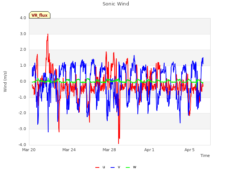Click the legend label 'v'
Viewport: 232px width, 174px height.
tap(119, 167)
